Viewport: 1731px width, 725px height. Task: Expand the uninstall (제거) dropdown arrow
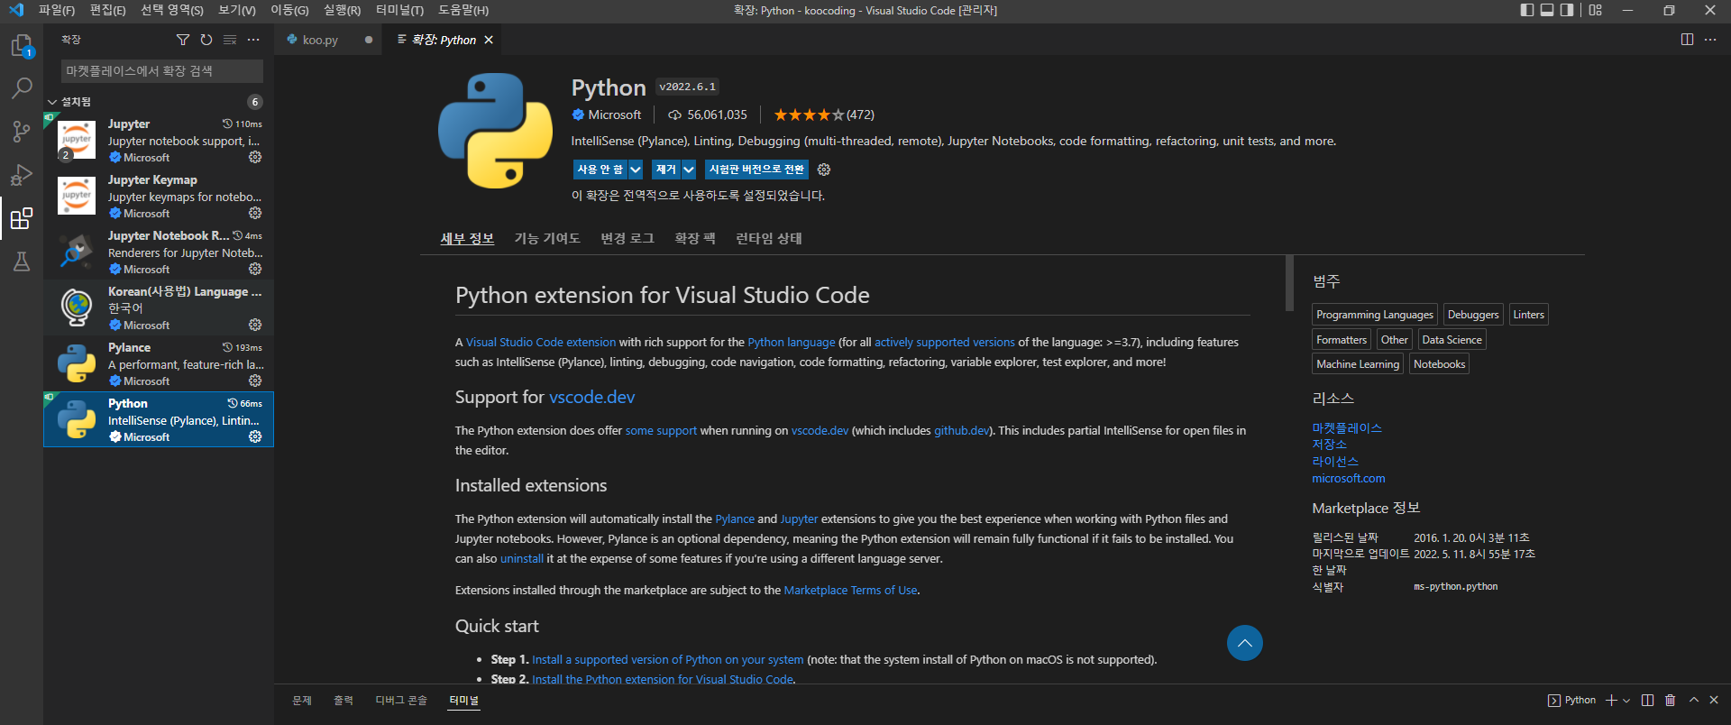tap(689, 170)
